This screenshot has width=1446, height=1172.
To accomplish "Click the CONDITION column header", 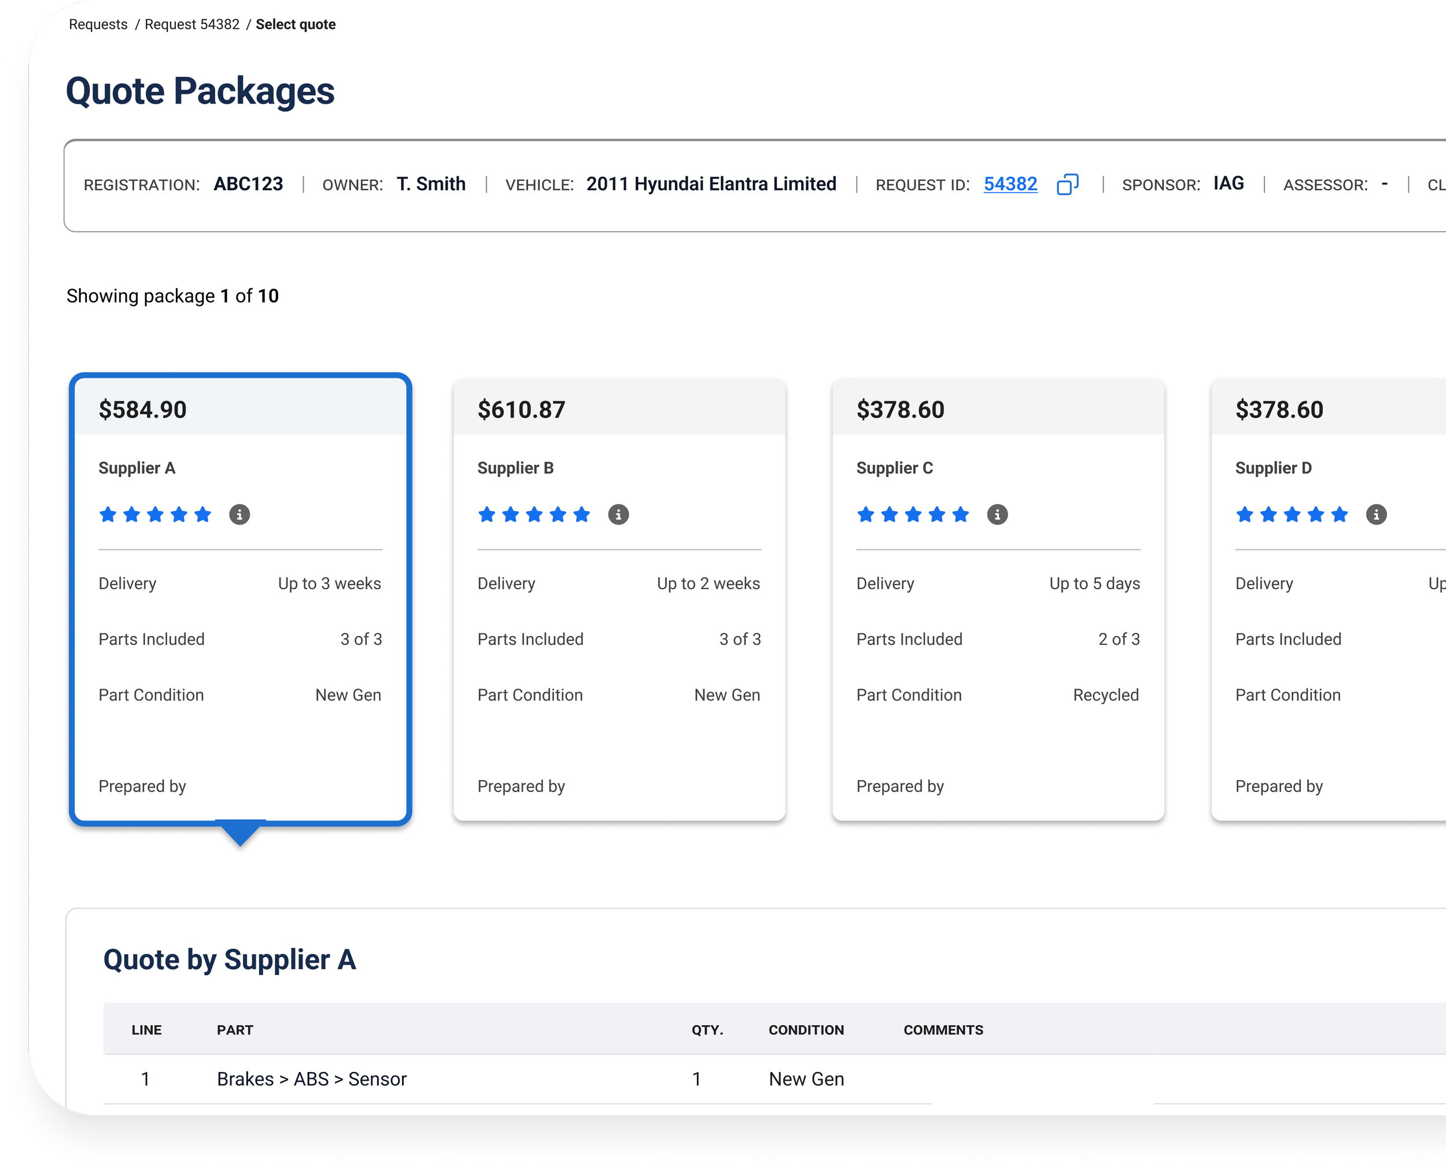I will point(806,1030).
